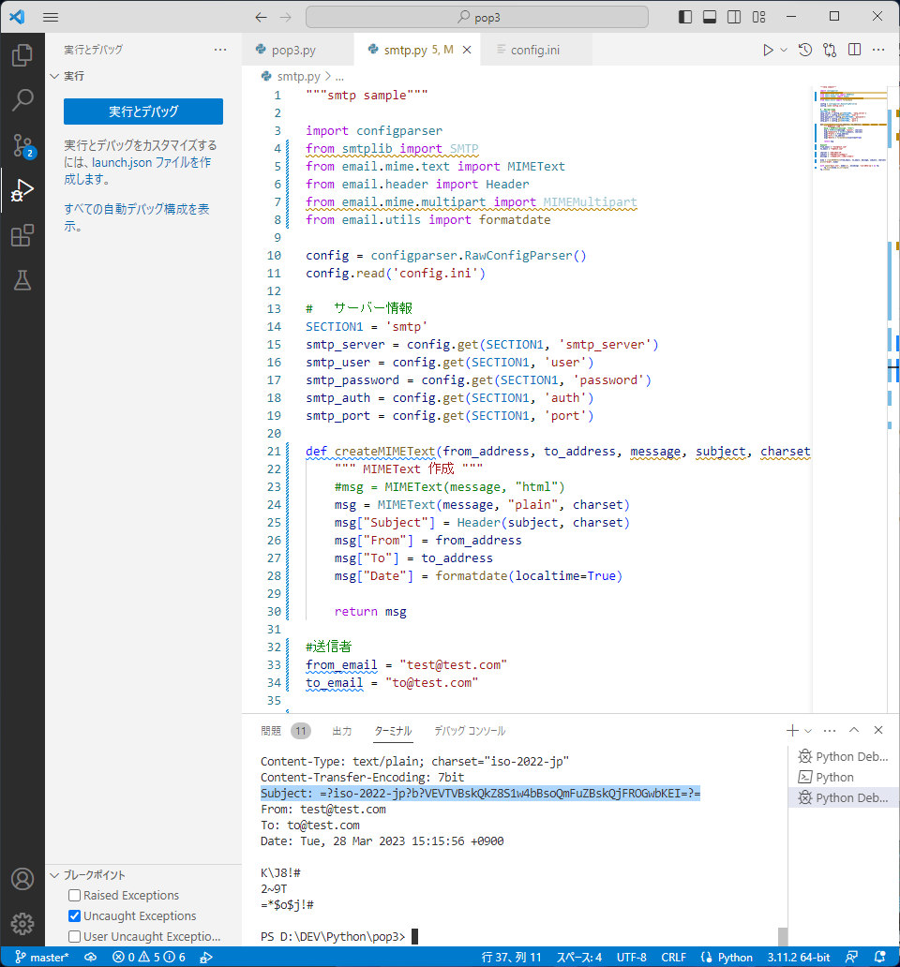Open the 出力 panel tab
The image size is (900, 967).
tap(342, 731)
